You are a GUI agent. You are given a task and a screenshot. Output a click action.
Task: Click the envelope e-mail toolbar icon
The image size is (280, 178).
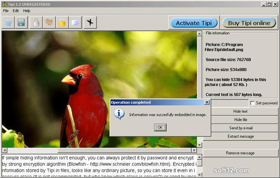pos(75,23)
